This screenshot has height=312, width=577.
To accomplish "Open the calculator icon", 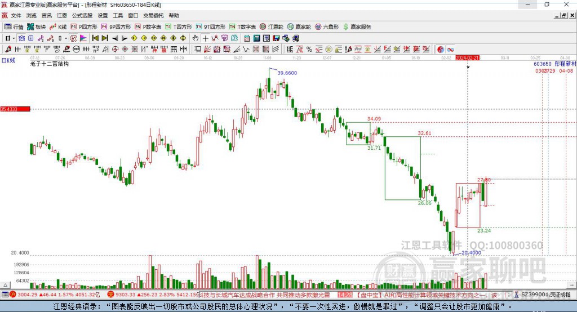I will pos(256,38).
